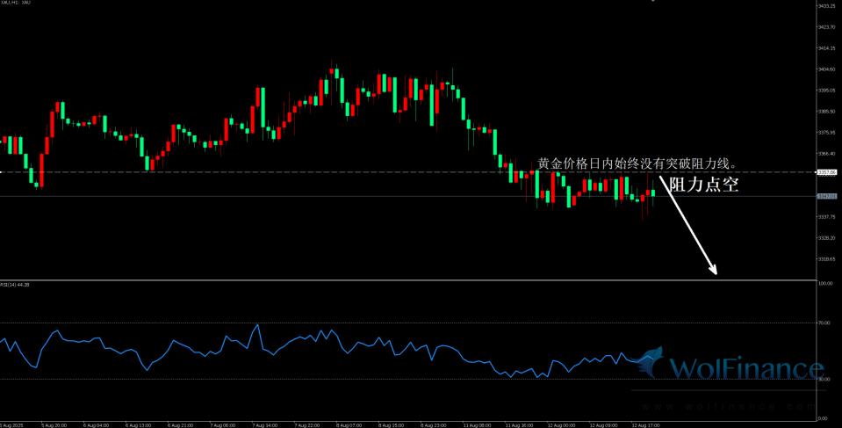Click the WolFinance watermark text

pos(746,368)
